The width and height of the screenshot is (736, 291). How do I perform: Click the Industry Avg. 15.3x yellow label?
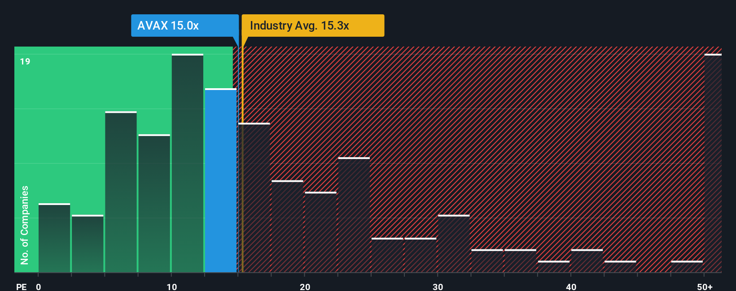(313, 26)
